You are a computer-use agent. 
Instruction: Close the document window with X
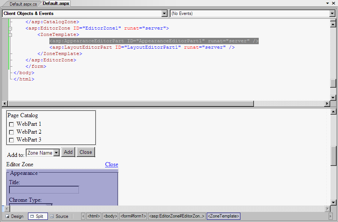[334, 3]
